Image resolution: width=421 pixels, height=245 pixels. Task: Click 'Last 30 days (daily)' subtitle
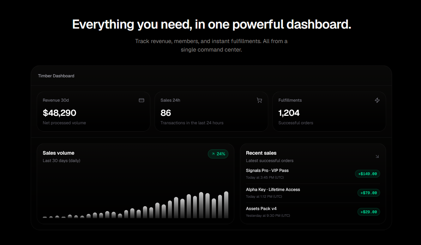61,161
